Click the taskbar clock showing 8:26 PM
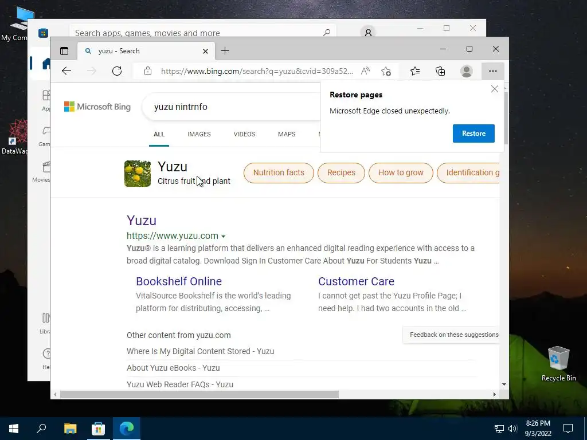The image size is (587, 440). point(538,429)
